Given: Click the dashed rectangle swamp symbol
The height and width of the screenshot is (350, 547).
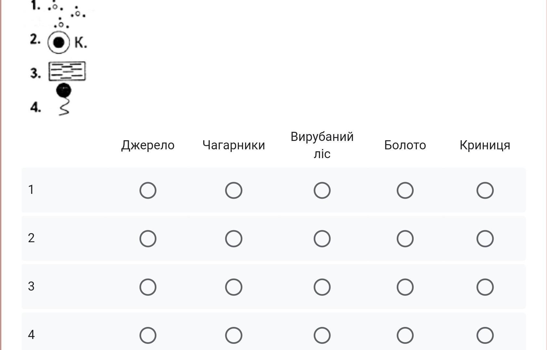Looking at the screenshot, I should tap(67, 71).
